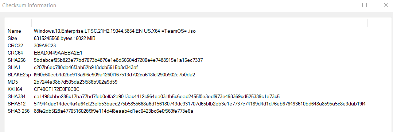The width and height of the screenshot is (393, 132).
Task: Select the XXH64 value CF40CF172E0F6C0C
Action: click(57, 89)
